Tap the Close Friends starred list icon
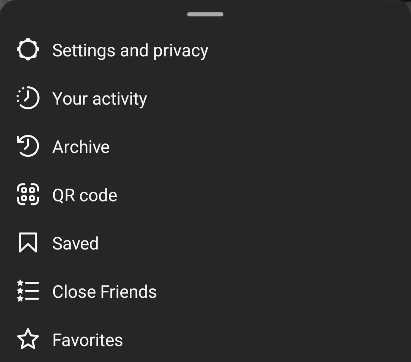This screenshot has width=411, height=362. click(x=28, y=292)
